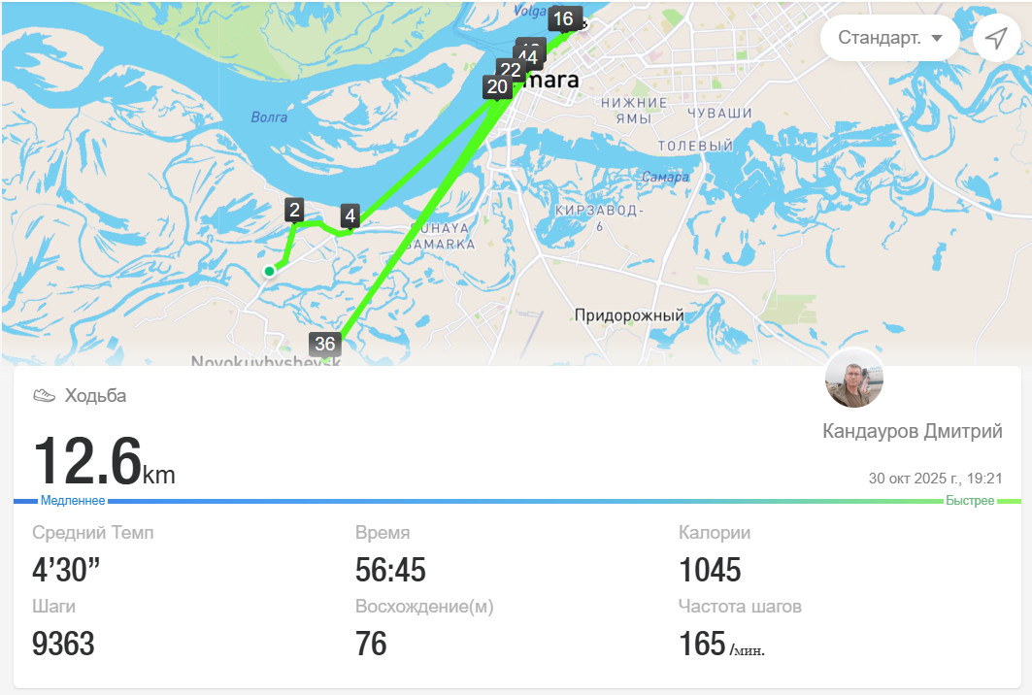
Task: Open Кандауров Дмитрий's profile picture
Action: tap(854, 379)
